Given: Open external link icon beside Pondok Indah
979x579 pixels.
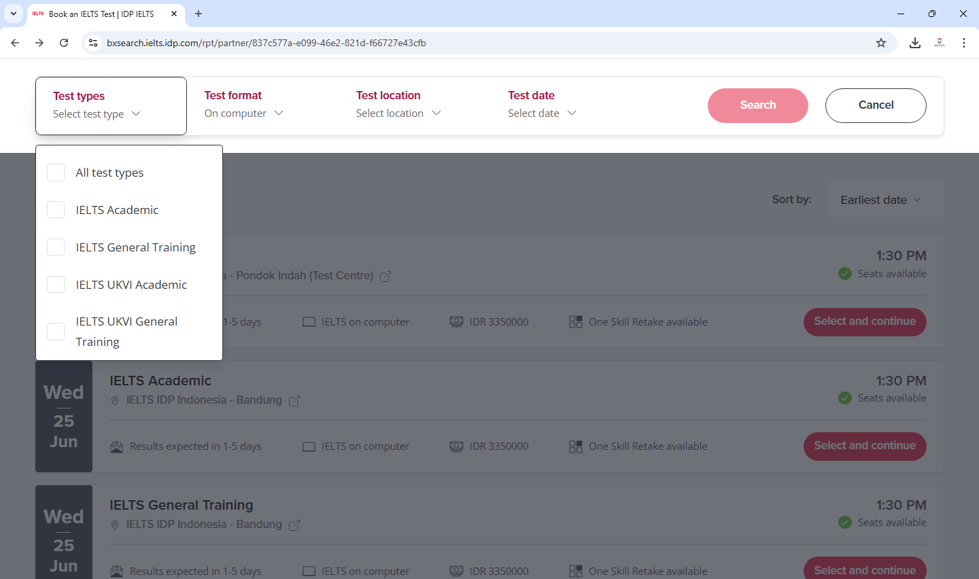Looking at the screenshot, I should [x=385, y=277].
